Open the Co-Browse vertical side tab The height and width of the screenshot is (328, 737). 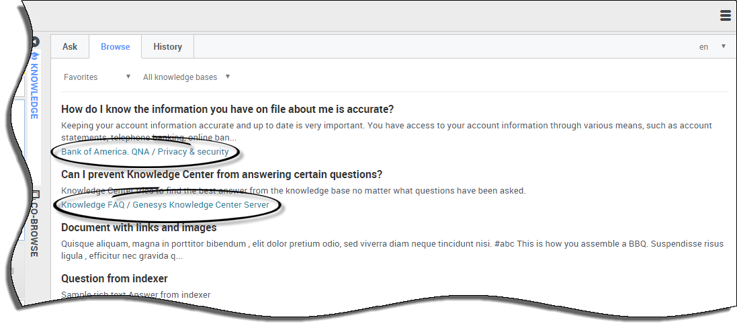point(34,227)
